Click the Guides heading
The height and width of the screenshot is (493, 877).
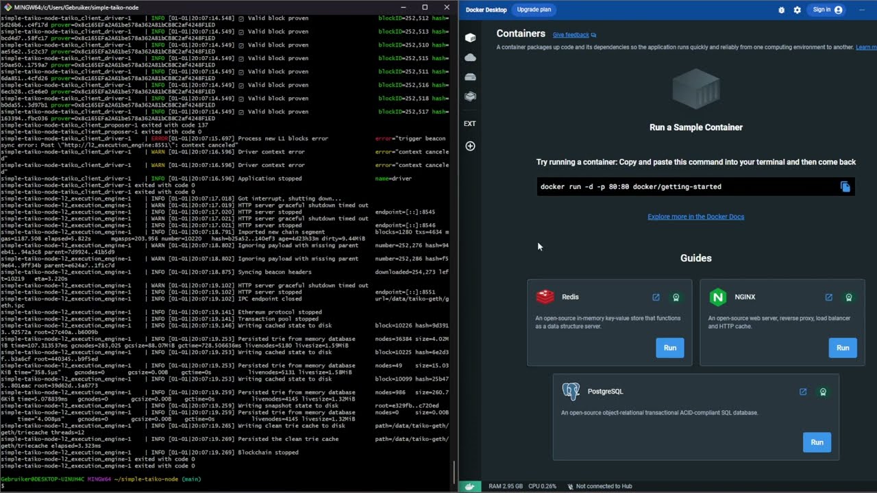tap(695, 258)
